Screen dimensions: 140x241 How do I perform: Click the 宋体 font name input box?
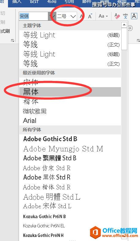point(34,16)
